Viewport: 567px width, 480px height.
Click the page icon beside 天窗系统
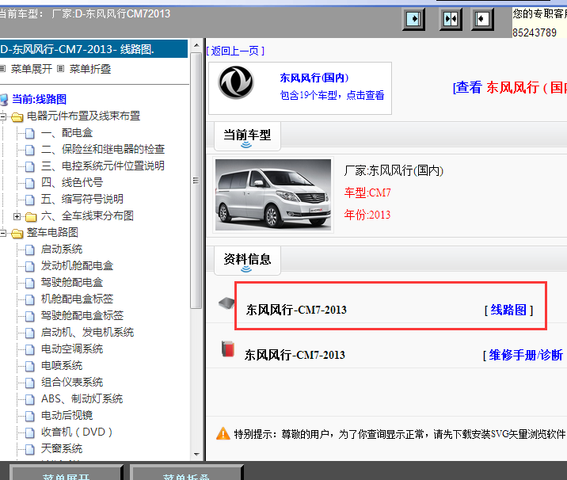(x=30, y=450)
